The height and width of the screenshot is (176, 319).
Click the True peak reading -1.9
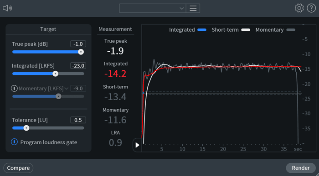pos(115,51)
